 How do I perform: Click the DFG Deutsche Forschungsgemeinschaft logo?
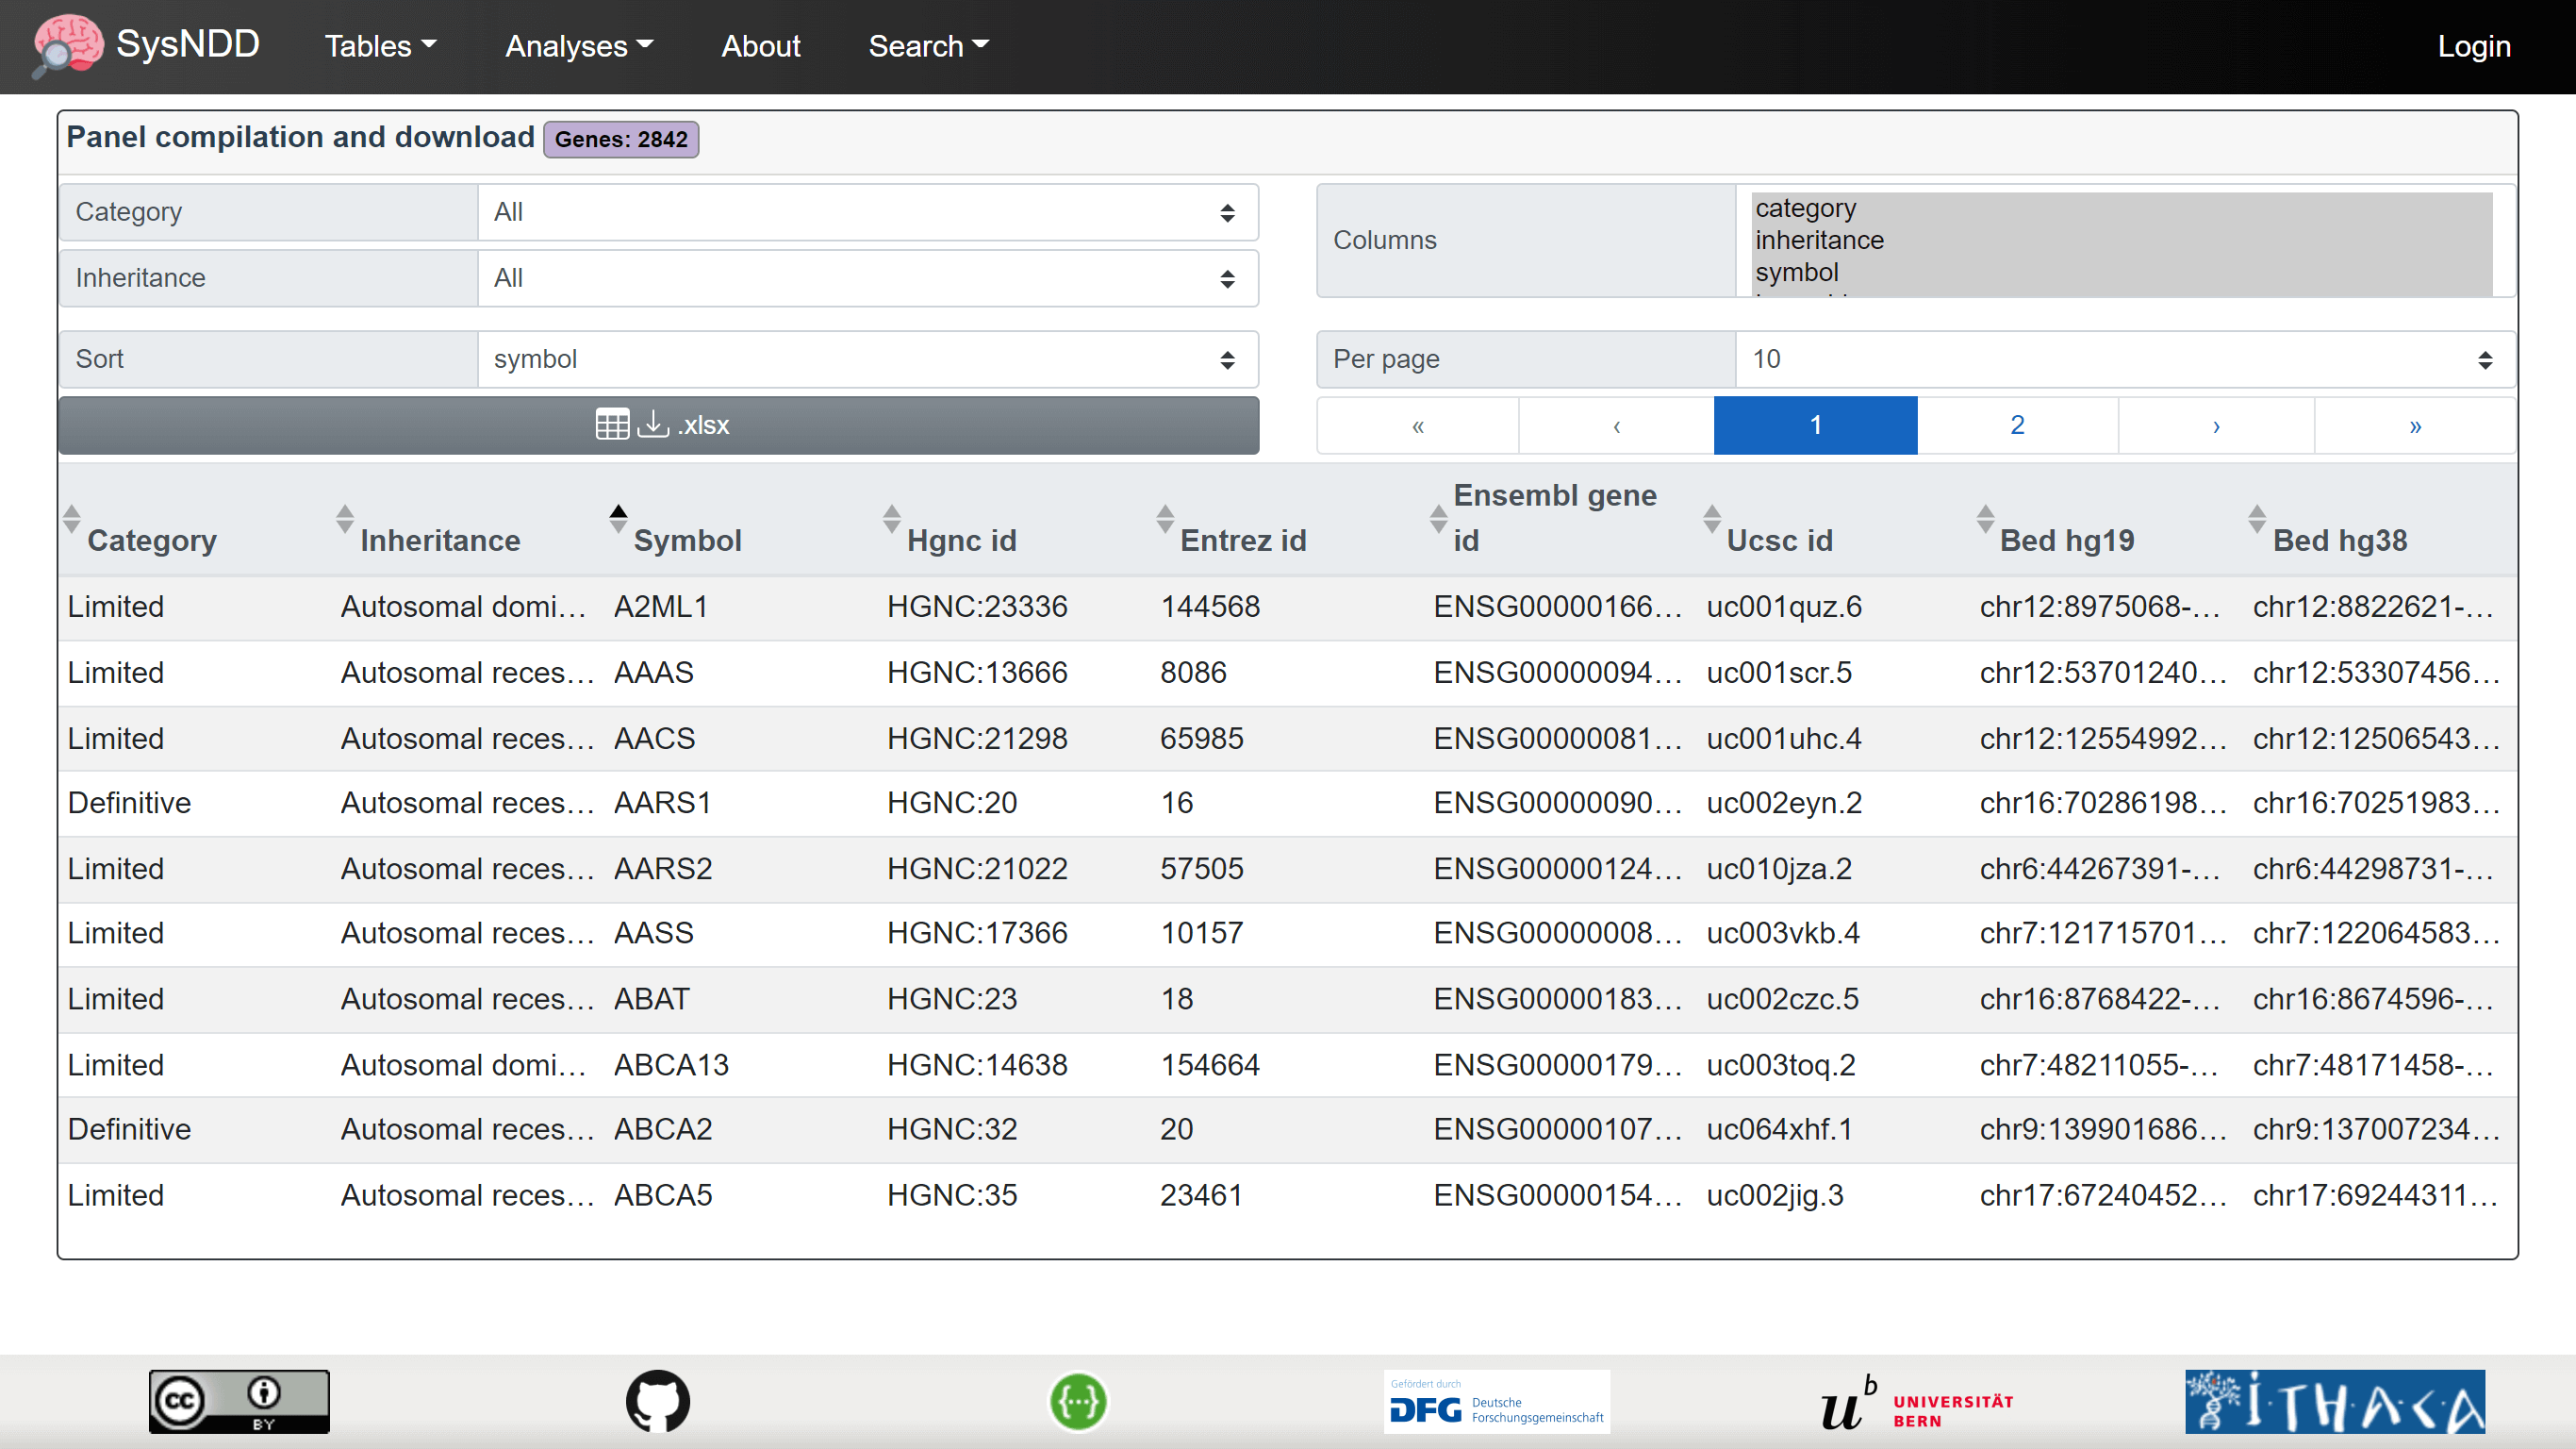pyautogui.click(x=1497, y=1401)
